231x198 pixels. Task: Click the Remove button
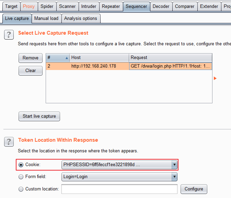pyautogui.click(x=31, y=58)
